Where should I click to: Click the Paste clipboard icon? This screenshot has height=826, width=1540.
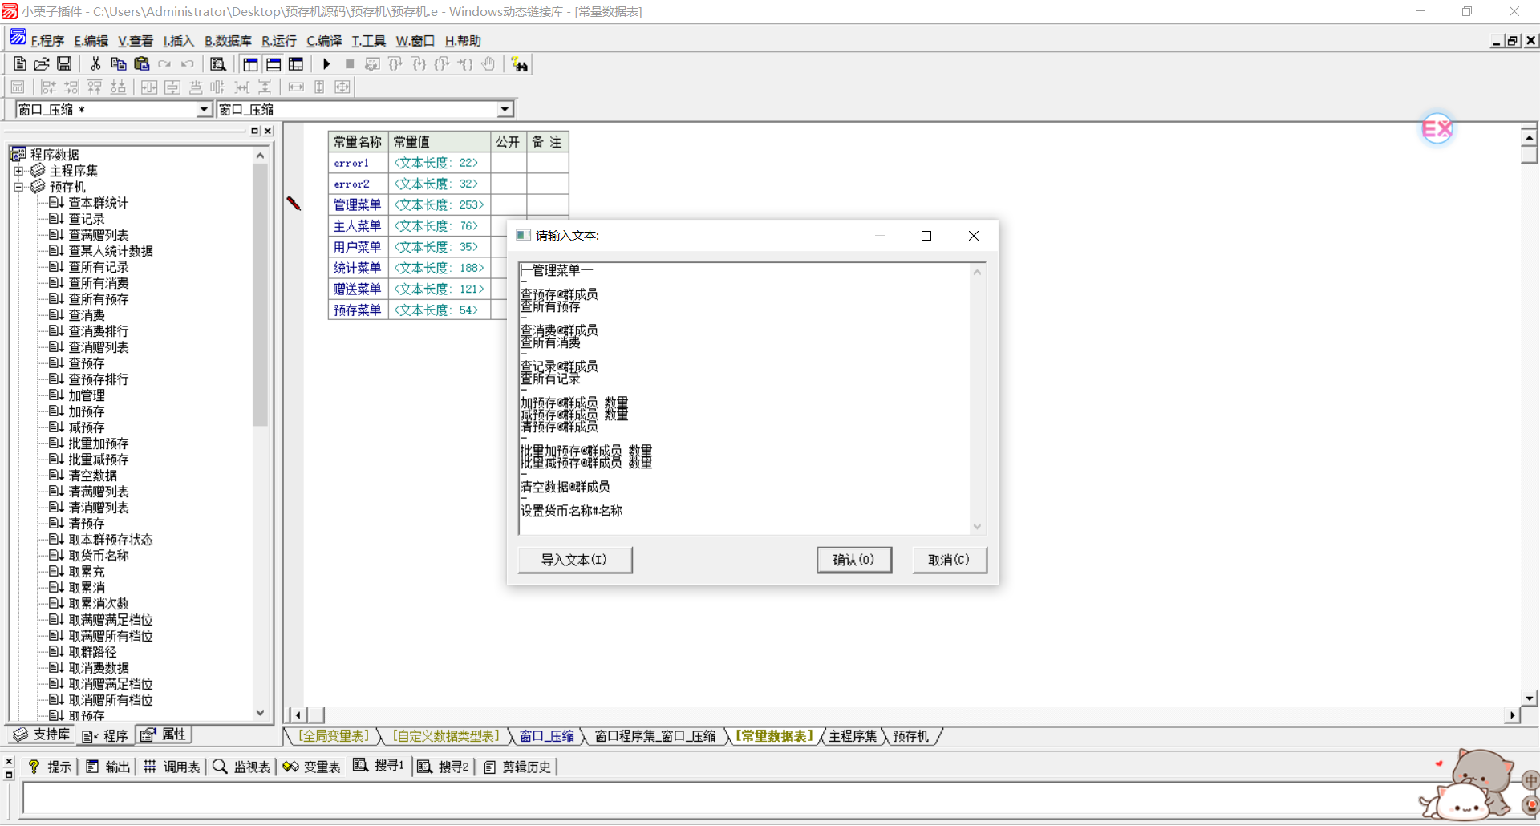coord(142,64)
